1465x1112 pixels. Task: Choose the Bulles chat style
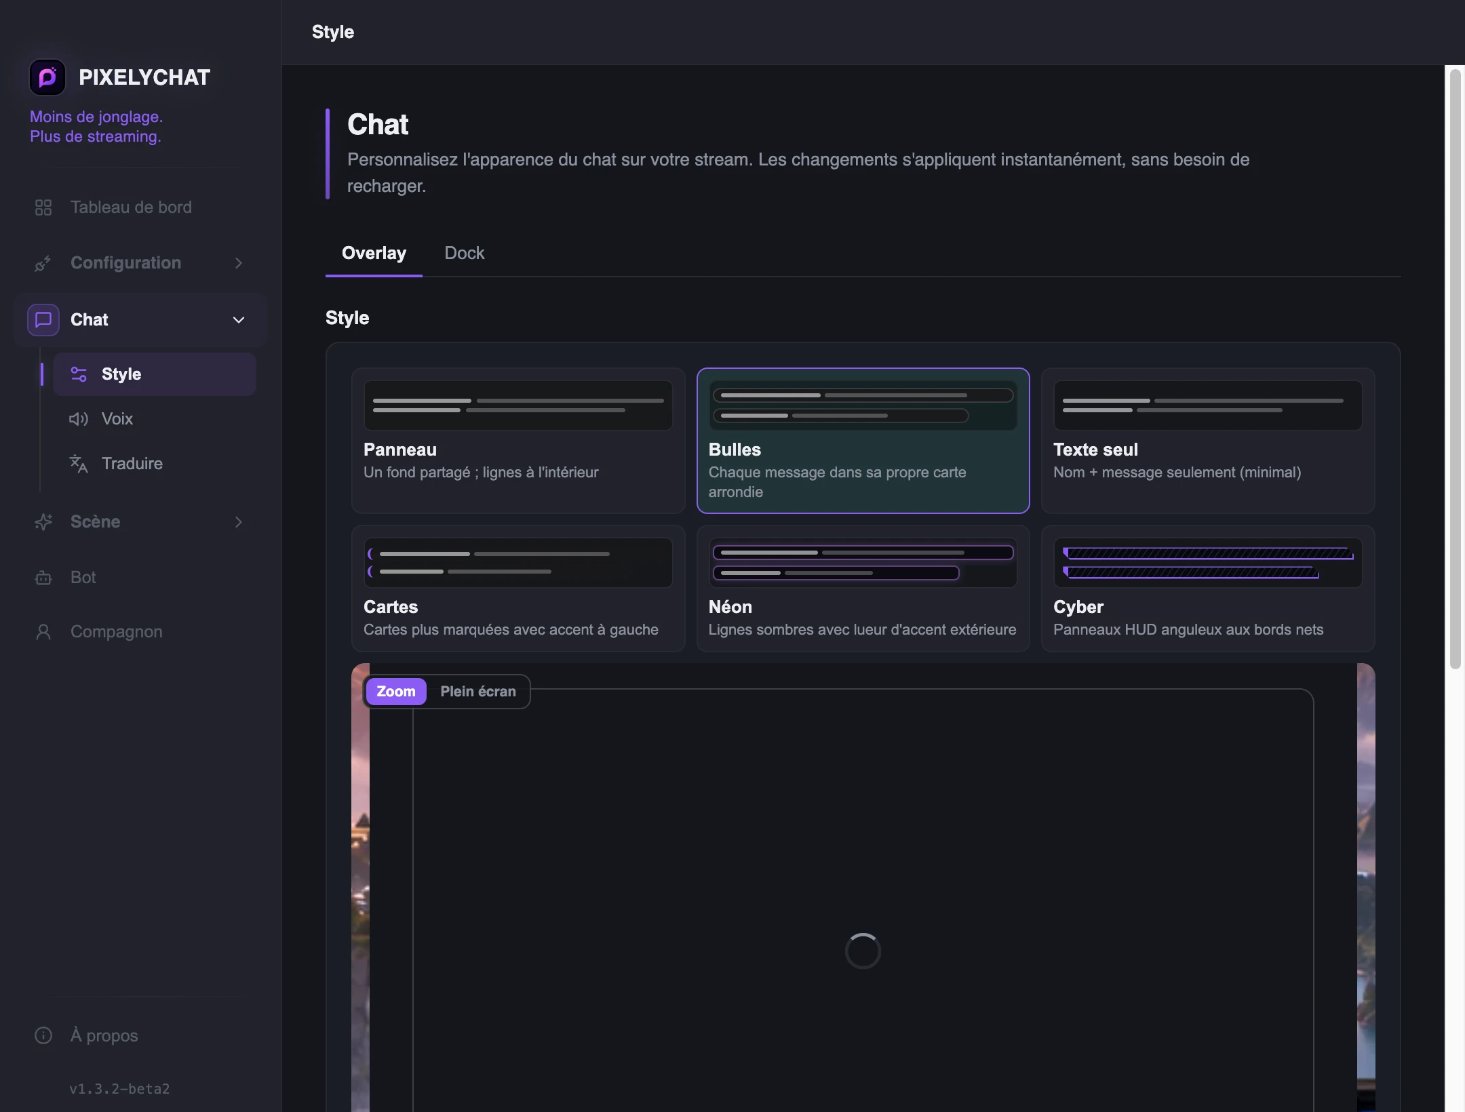(x=863, y=441)
